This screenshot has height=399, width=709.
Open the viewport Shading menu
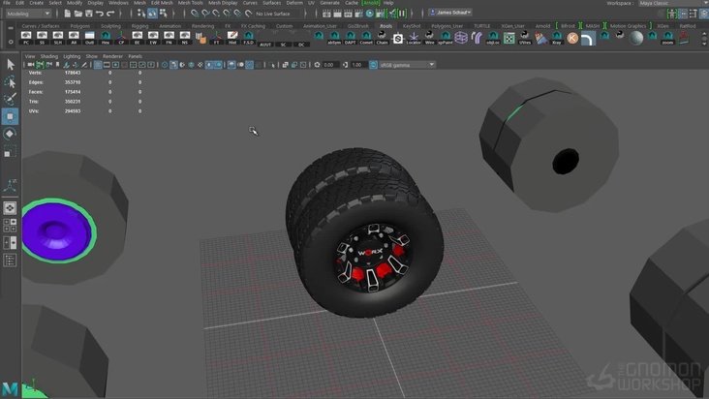(x=48, y=56)
